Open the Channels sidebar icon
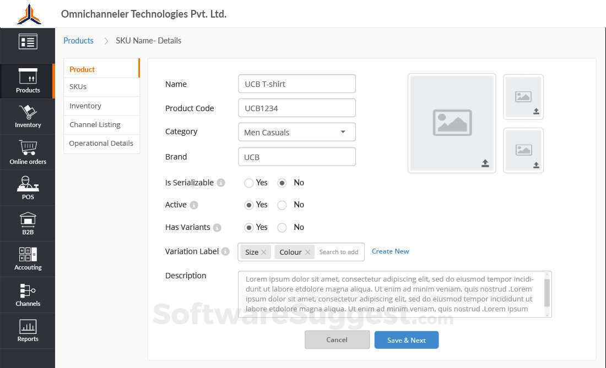This screenshot has height=368, width=606. click(x=28, y=290)
